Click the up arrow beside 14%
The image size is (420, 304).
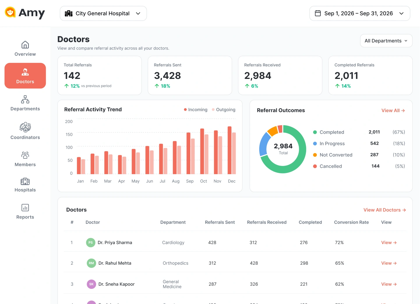click(x=337, y=86)
